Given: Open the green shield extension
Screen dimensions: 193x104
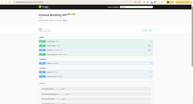Looking at the screenshot, I should [x=144, y=2].
